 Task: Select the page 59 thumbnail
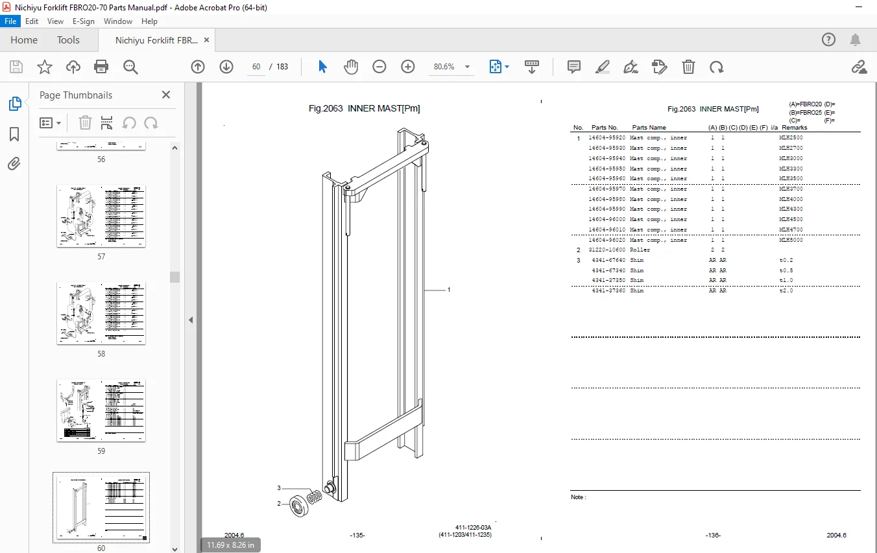click(101, 410)
